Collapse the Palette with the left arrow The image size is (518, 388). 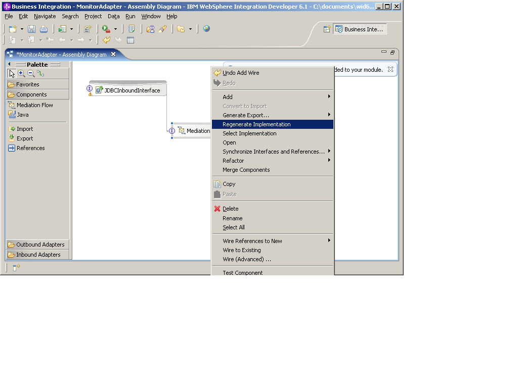[9, 64]
